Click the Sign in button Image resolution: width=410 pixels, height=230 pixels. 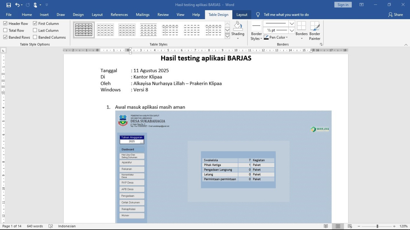click(343, 5)
